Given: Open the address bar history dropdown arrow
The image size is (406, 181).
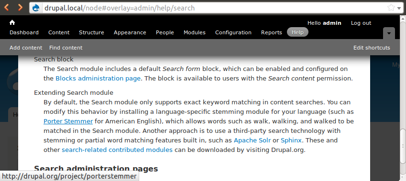Looking at the screenshot, I should (399, 8).
